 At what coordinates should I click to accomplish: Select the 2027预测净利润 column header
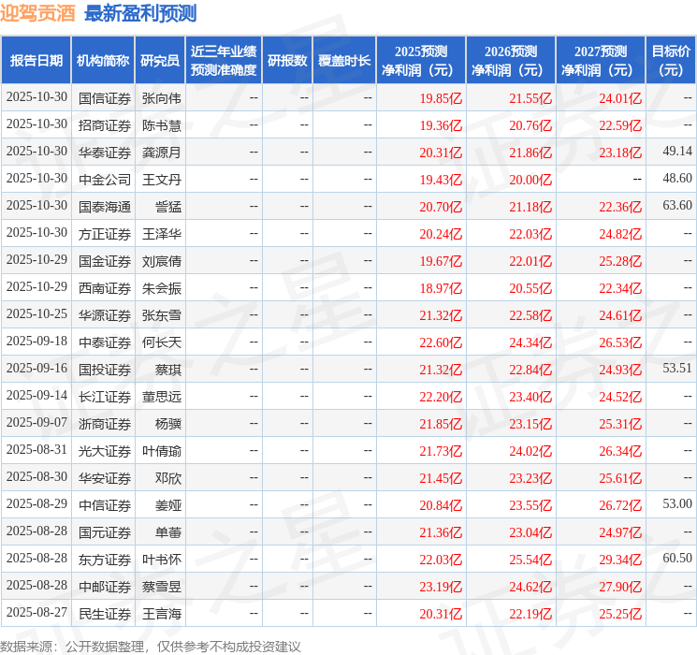pyautogui.click(x=601, y=61)
